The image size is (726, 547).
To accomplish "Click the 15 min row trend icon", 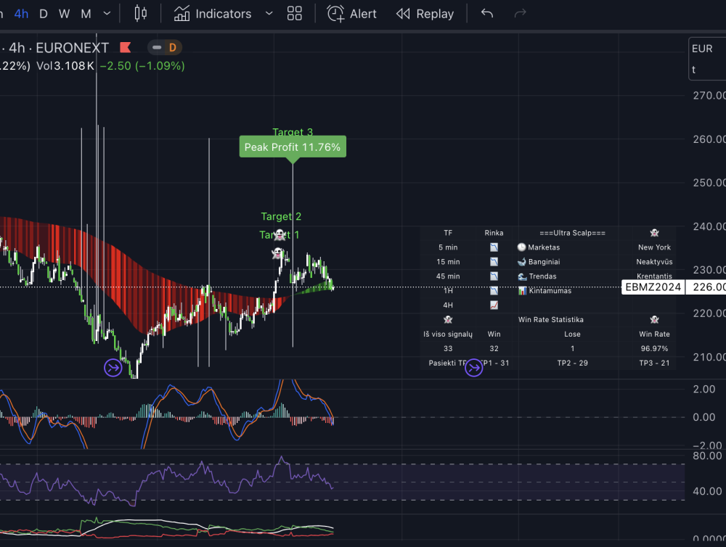I will (x=494, y=262).
